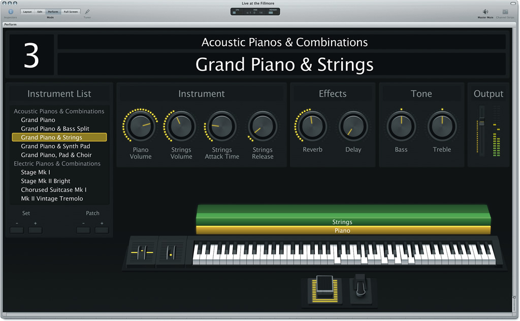
Task: Open the Tuner
Action: 87,11
